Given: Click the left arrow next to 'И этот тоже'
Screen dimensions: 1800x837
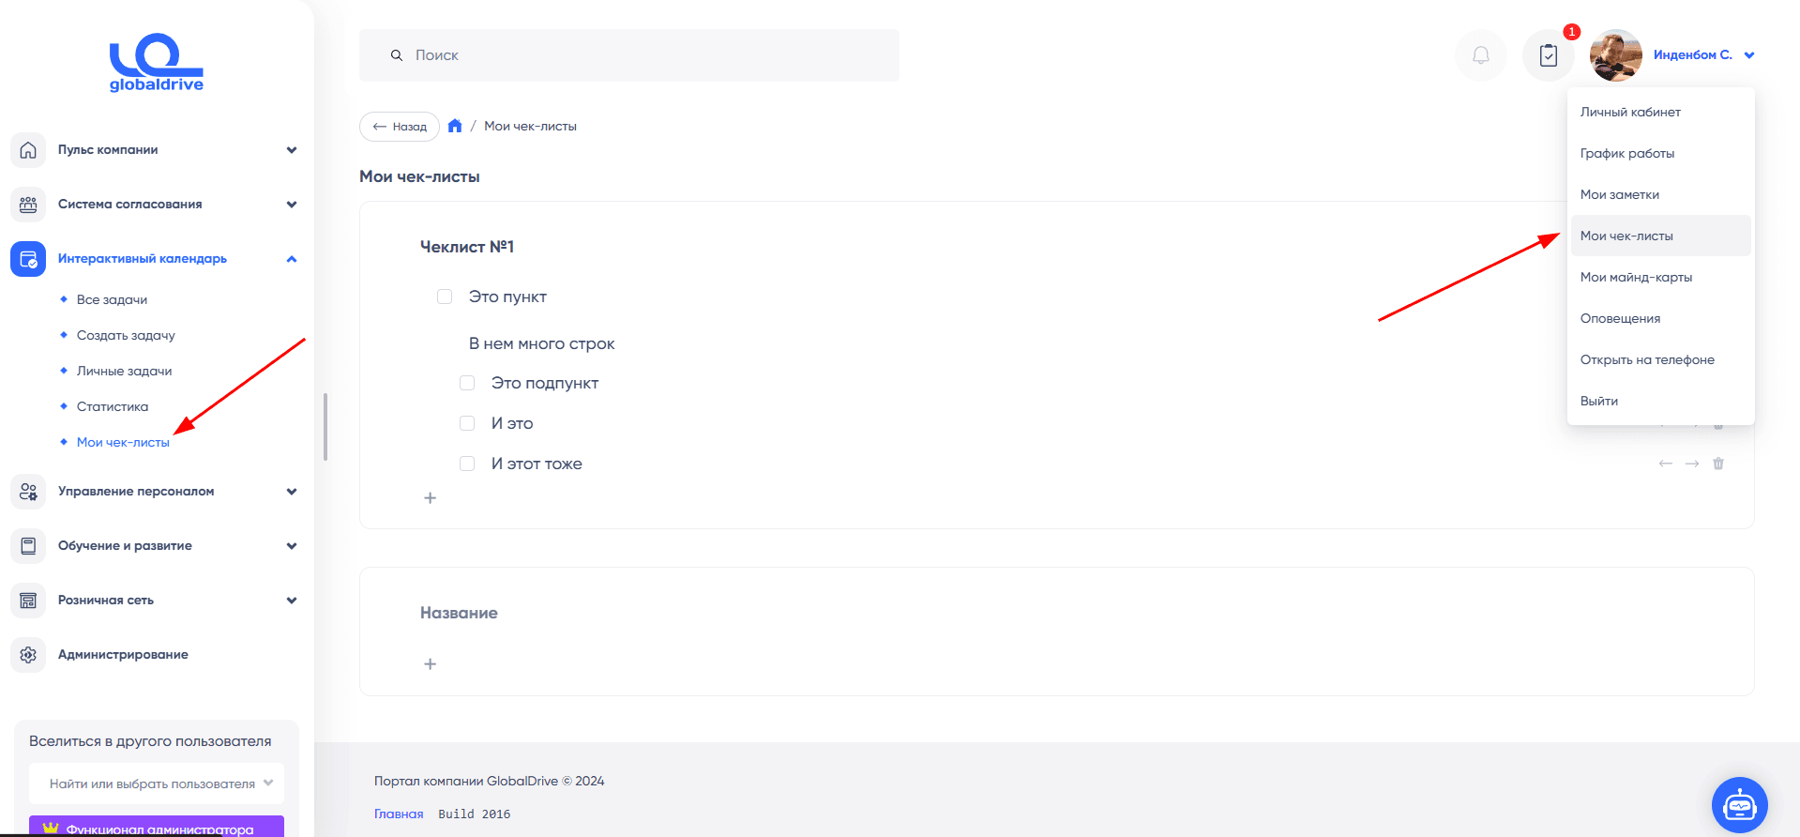Looking at the screenshot, I should [1666, 464].
